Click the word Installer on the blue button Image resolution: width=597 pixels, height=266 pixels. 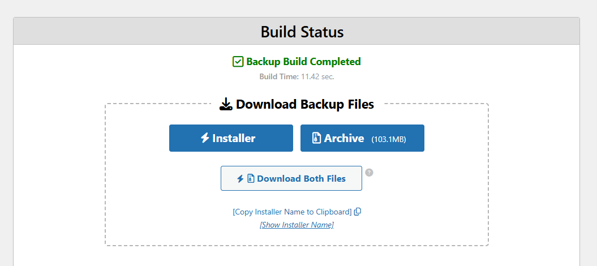coord(234,138)
